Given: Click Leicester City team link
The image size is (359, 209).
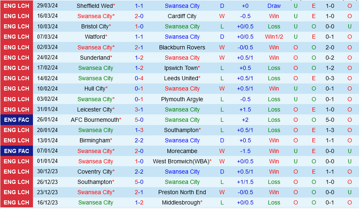Looking at the screenshot, I should (94, 109).
